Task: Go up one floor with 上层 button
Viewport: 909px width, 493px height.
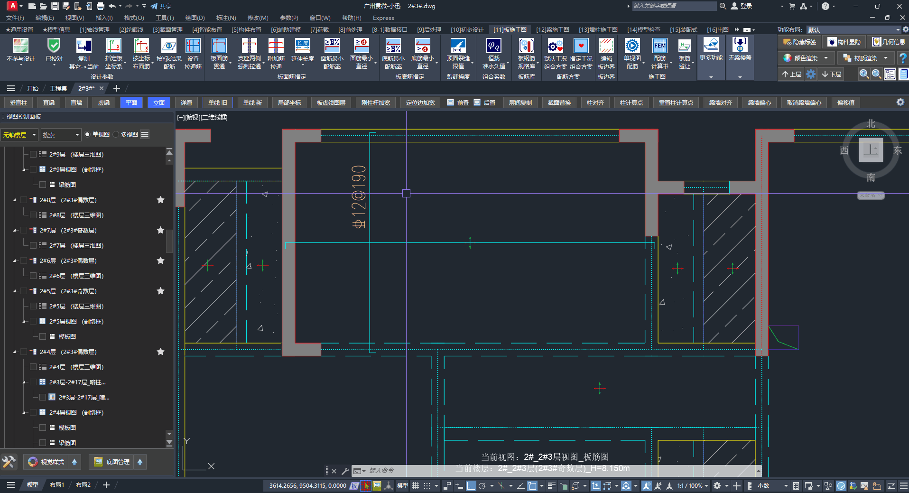Action: 792,74
